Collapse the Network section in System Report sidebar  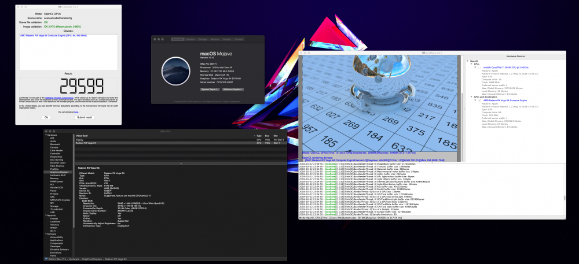[x=45, y=215]
